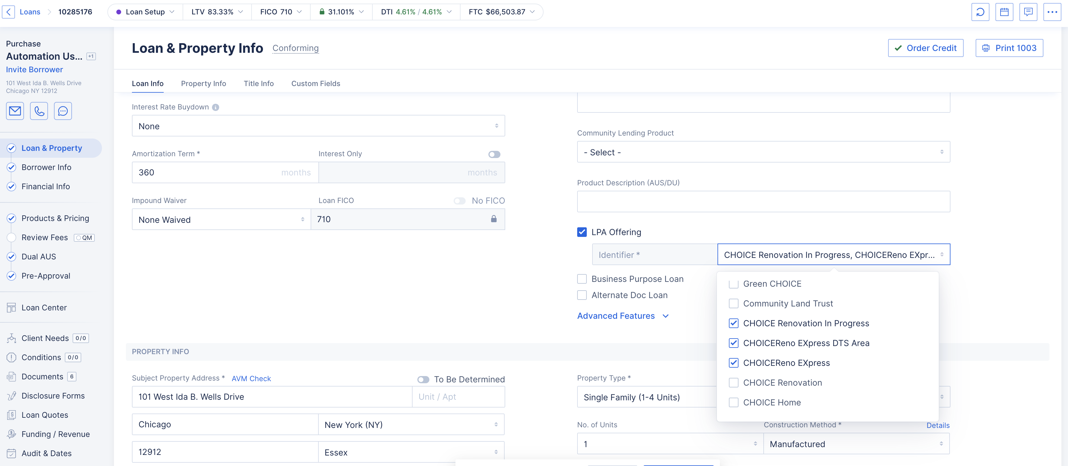The height and width of the screenshot is (466, 1068).
Task: Click the back arrow next to Loans
Action: click(8, 12)
